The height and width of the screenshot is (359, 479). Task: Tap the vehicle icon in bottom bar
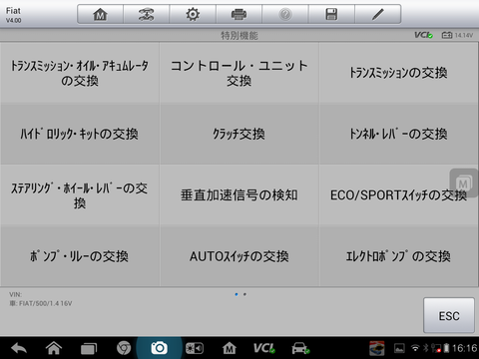tap(300, 348)
